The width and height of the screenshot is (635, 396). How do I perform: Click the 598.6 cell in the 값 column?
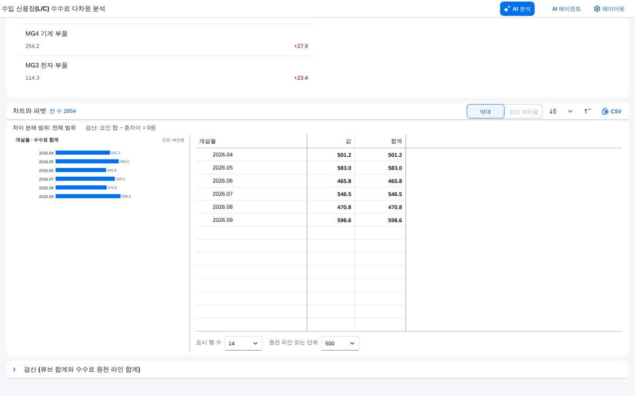coord(331,220)
